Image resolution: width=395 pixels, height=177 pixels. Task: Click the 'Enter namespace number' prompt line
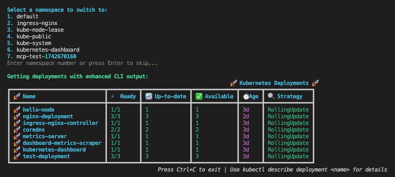pos(82,63)
